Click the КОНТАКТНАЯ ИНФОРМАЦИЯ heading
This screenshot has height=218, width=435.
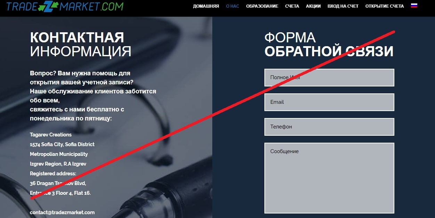81,44
